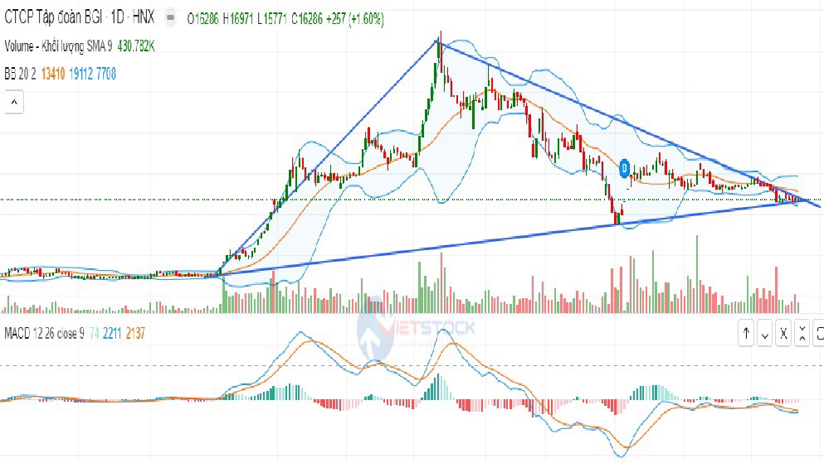
Task: Click the Bollinger basis value 13410
Action: pos(53,74)
